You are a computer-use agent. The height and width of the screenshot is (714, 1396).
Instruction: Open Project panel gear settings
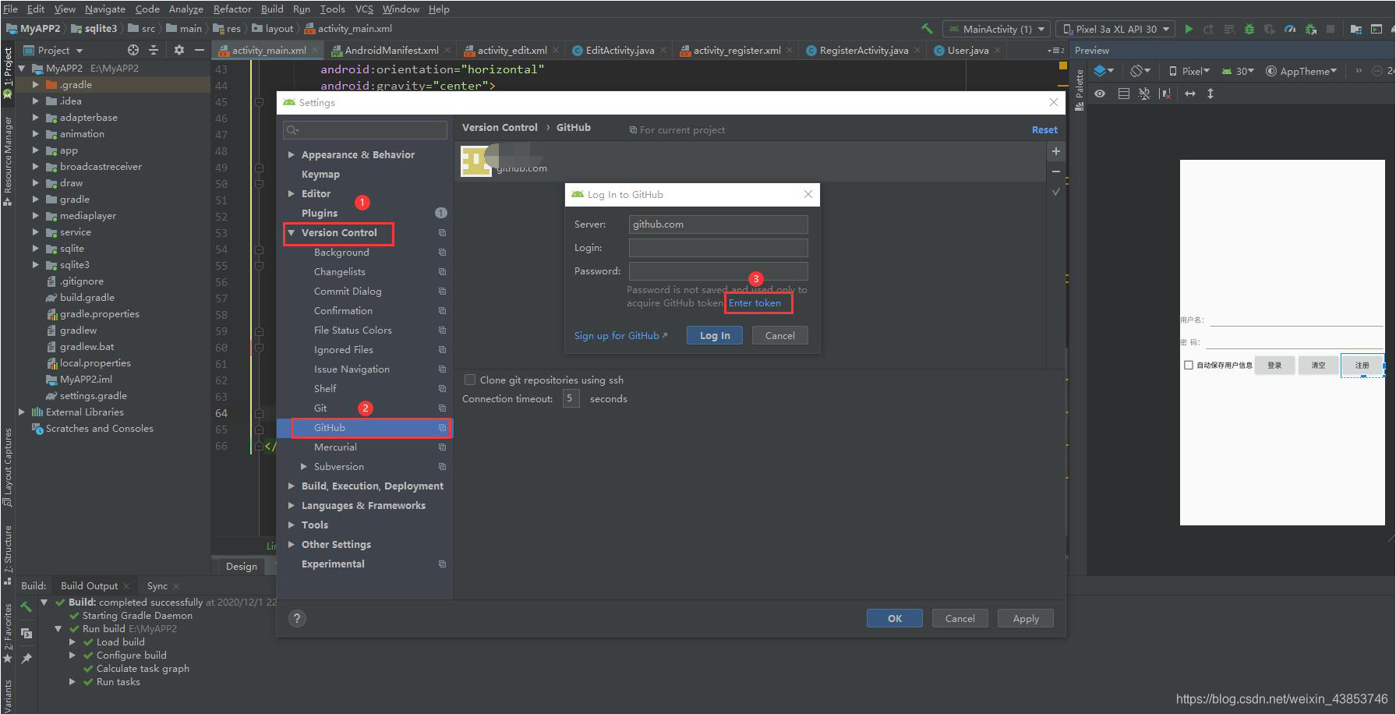179,50
